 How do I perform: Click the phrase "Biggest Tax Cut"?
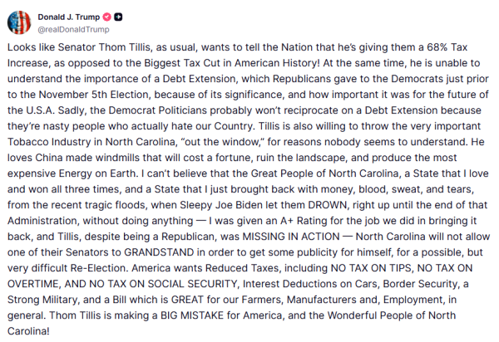(x=183, y=63)
